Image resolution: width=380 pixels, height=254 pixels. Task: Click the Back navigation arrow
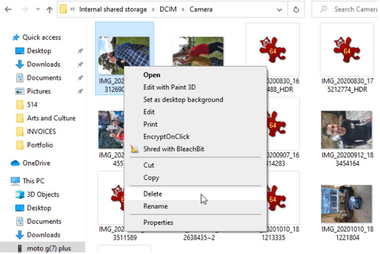pos(8,9)
